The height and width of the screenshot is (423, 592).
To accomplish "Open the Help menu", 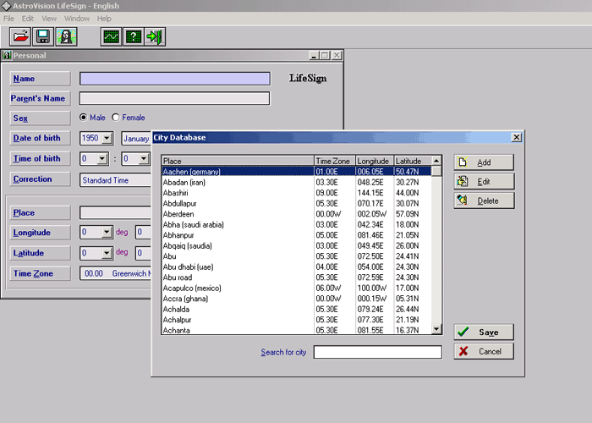I will click(x=104, y=19).
